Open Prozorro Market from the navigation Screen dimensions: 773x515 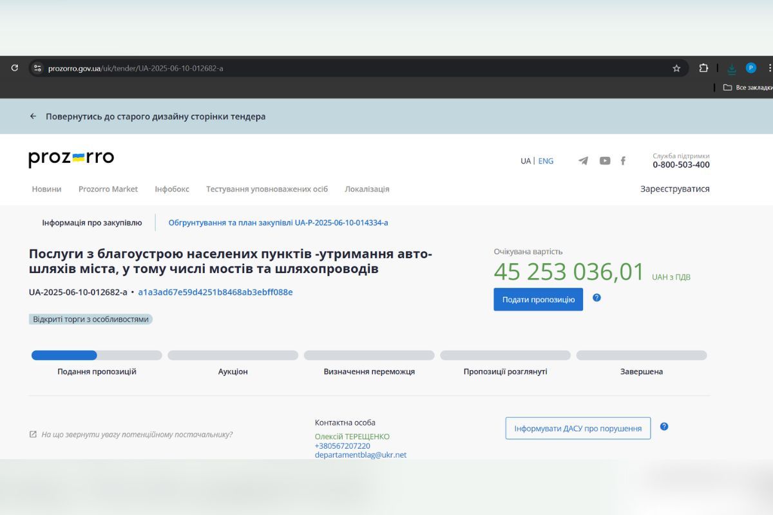[x=108, y=189]
